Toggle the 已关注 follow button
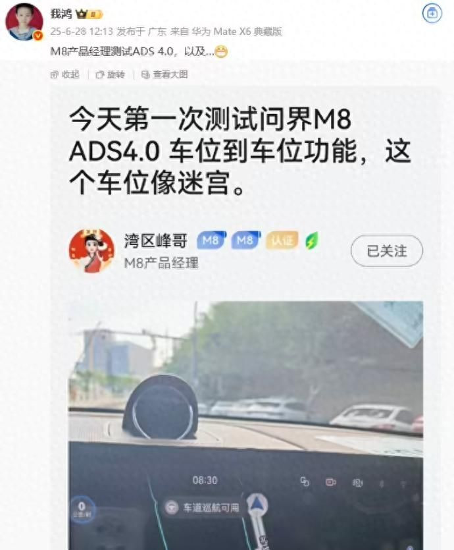Screen dimensions: 454x550 pos(387,251)
